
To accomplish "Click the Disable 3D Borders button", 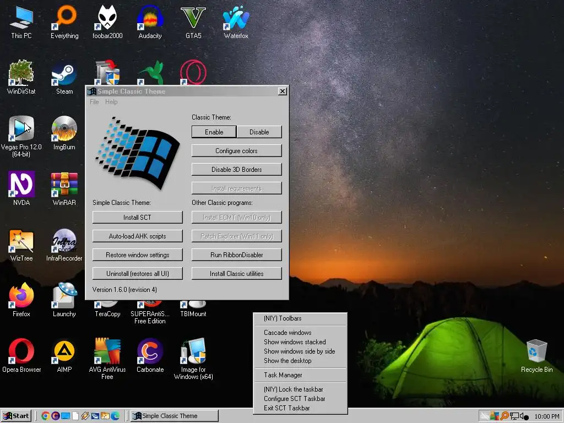I will click(237, 170).
